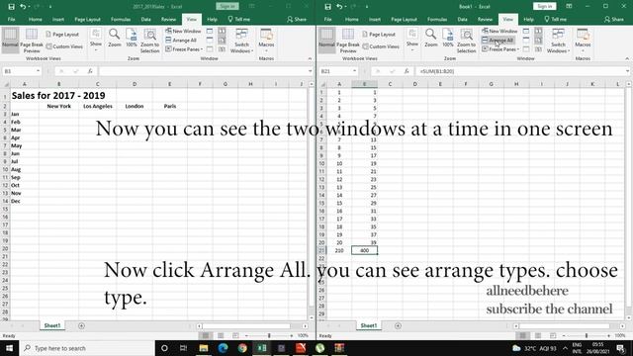Click Arrange All in left Excel window
This screenshot has height=356, width=633.
(x=181, y=40)
